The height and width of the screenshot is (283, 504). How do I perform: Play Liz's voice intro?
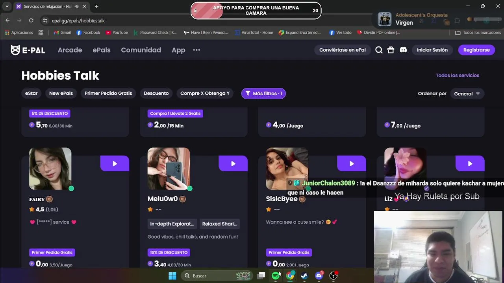tap(470, 164)
